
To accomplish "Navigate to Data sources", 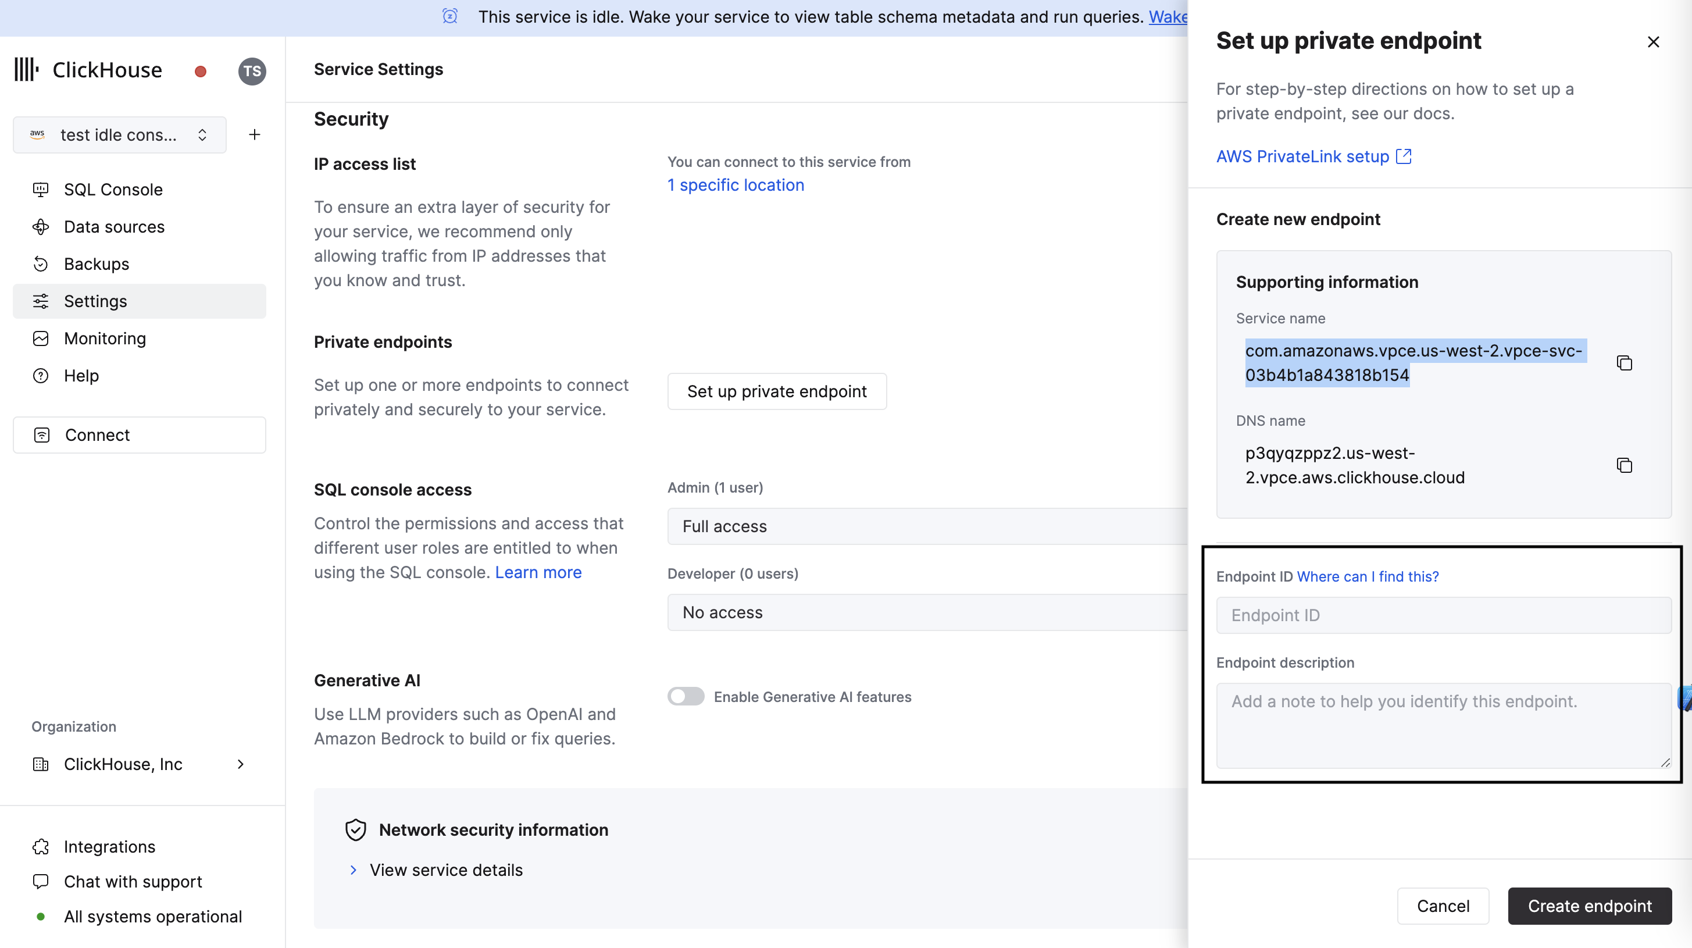I will 114,227.
